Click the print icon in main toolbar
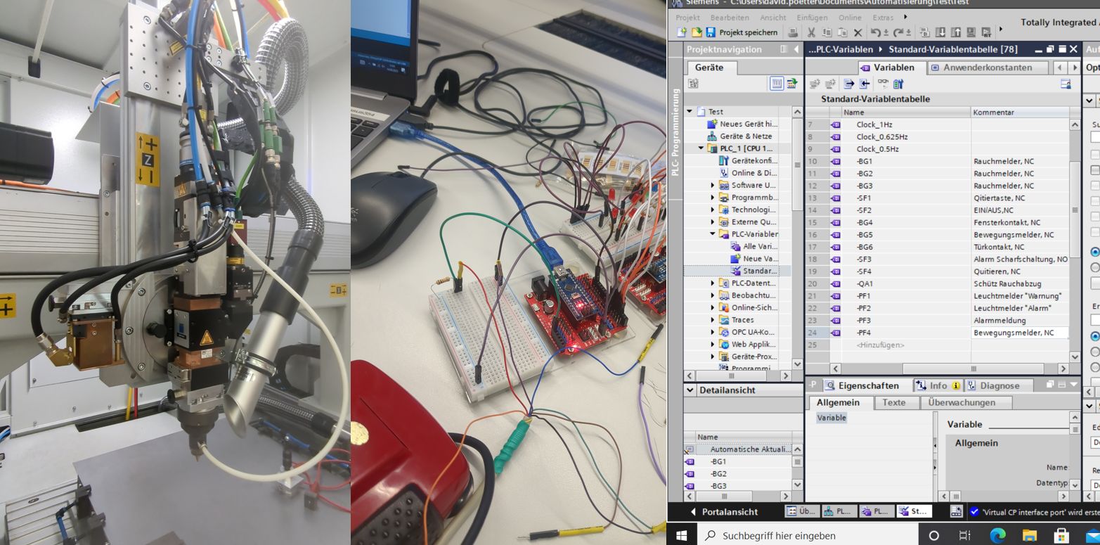 [x=793, y=32]
